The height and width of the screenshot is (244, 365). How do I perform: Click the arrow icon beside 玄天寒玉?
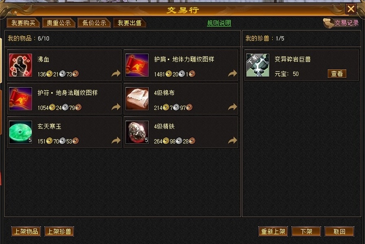tap(116, 140)
